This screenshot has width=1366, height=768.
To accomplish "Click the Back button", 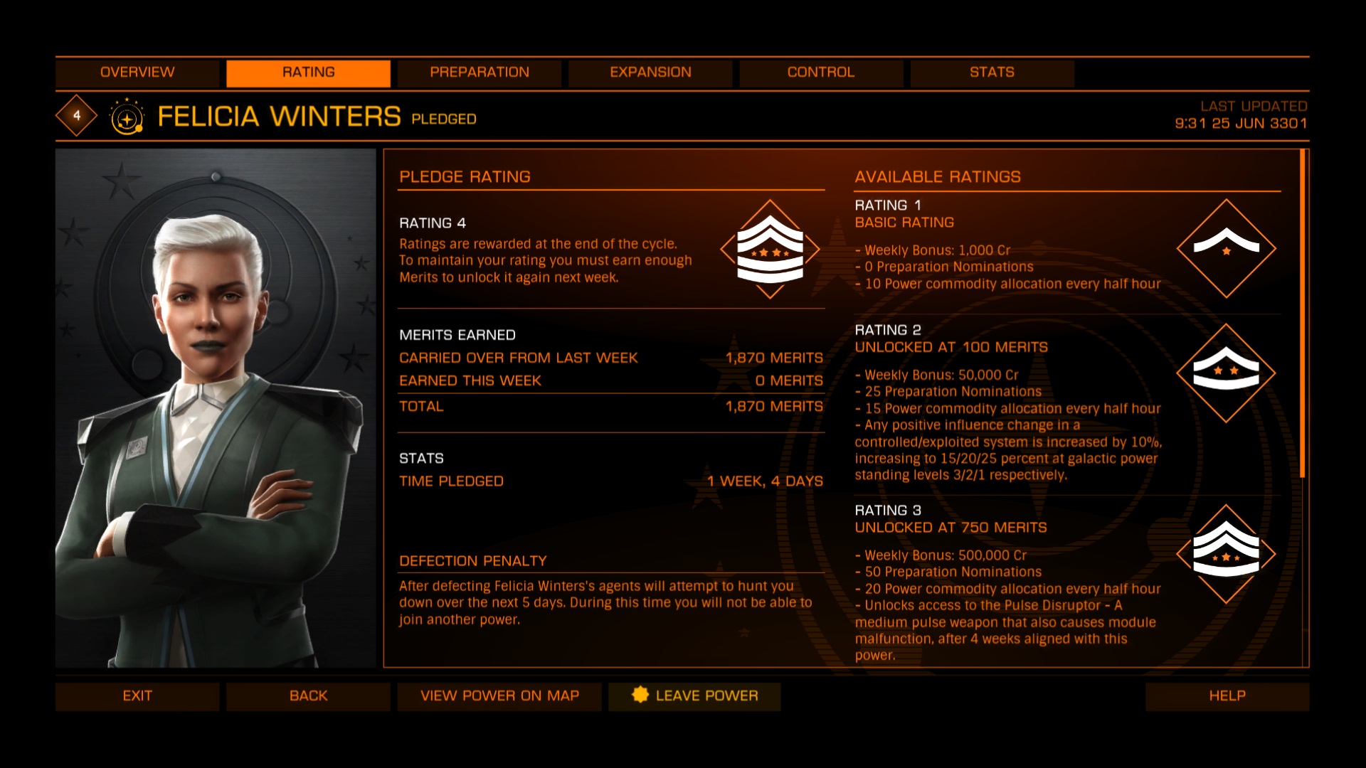I will tap(308, 696).
